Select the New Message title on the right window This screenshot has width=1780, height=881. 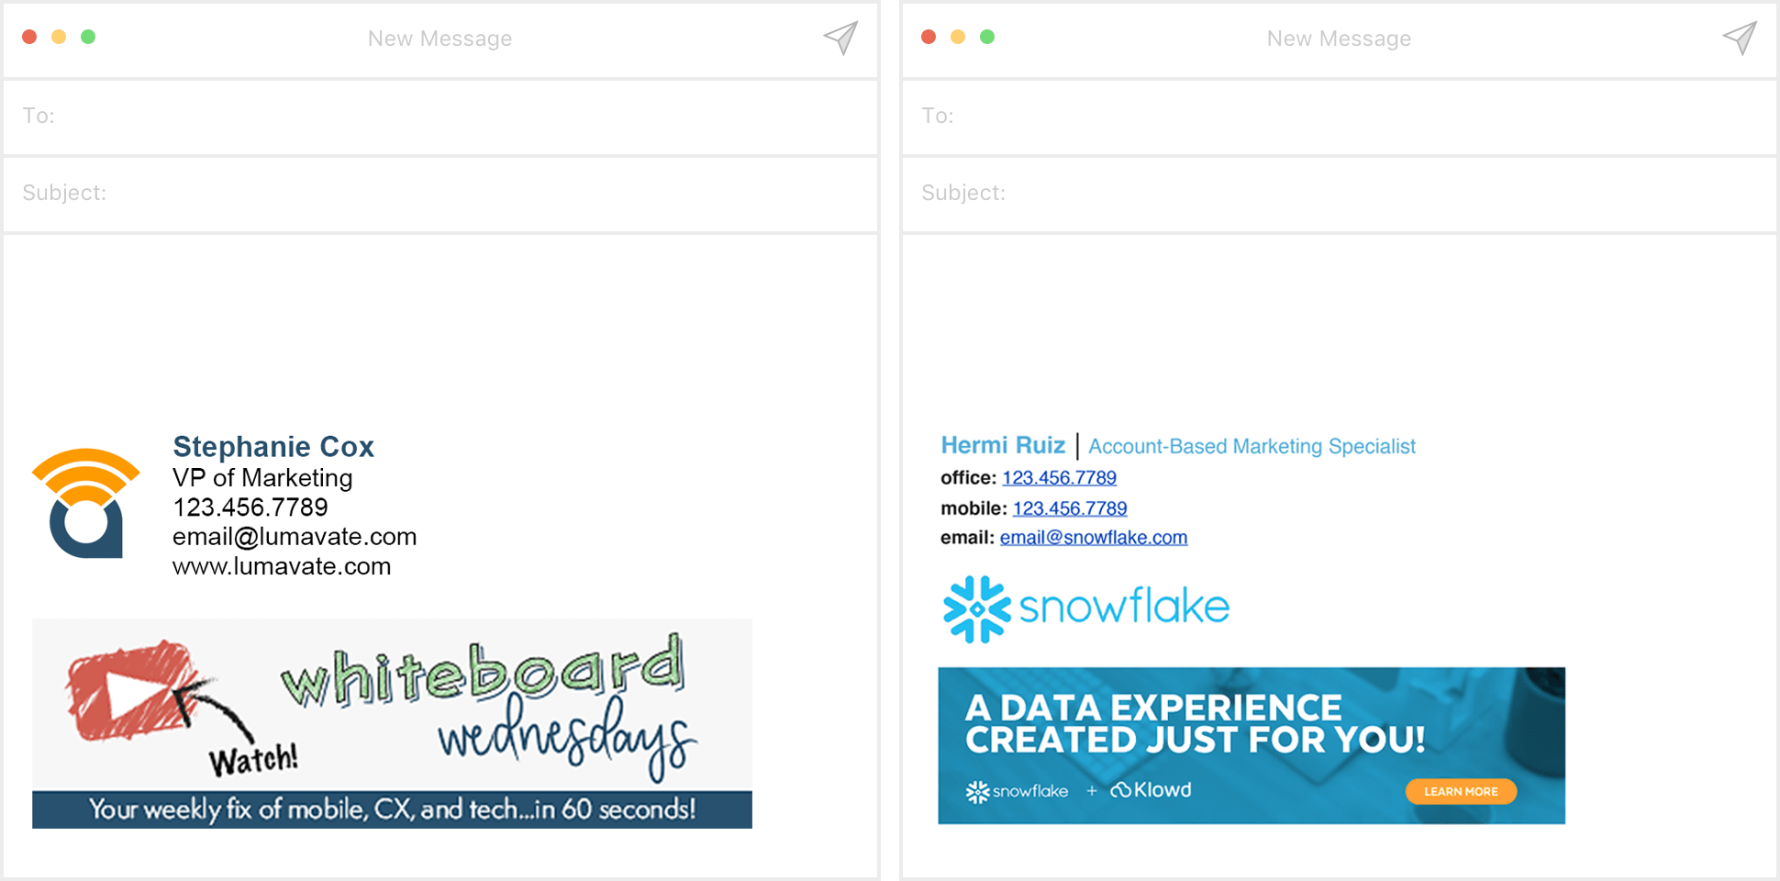pos(1339,39)
